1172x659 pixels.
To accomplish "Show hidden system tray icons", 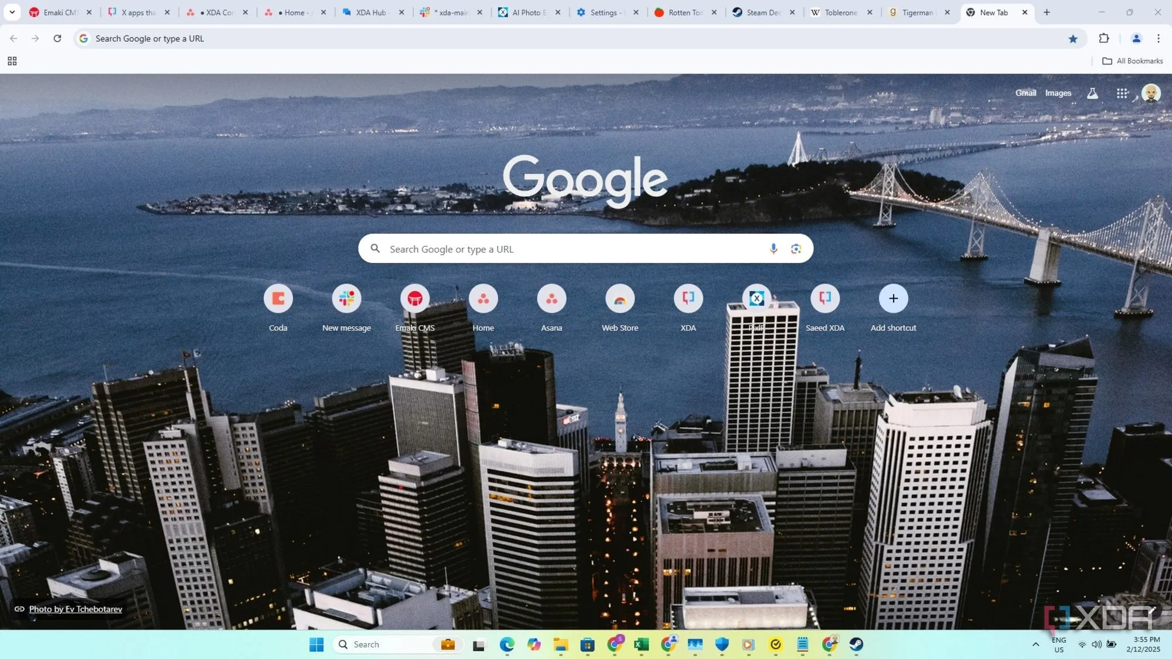I will point(1035,644).
